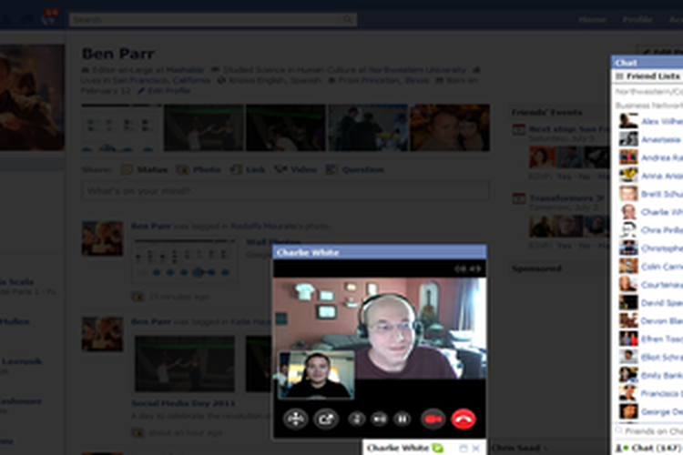Select the Status share option
This screenshot has width=683, height=455.
point(145,170)
